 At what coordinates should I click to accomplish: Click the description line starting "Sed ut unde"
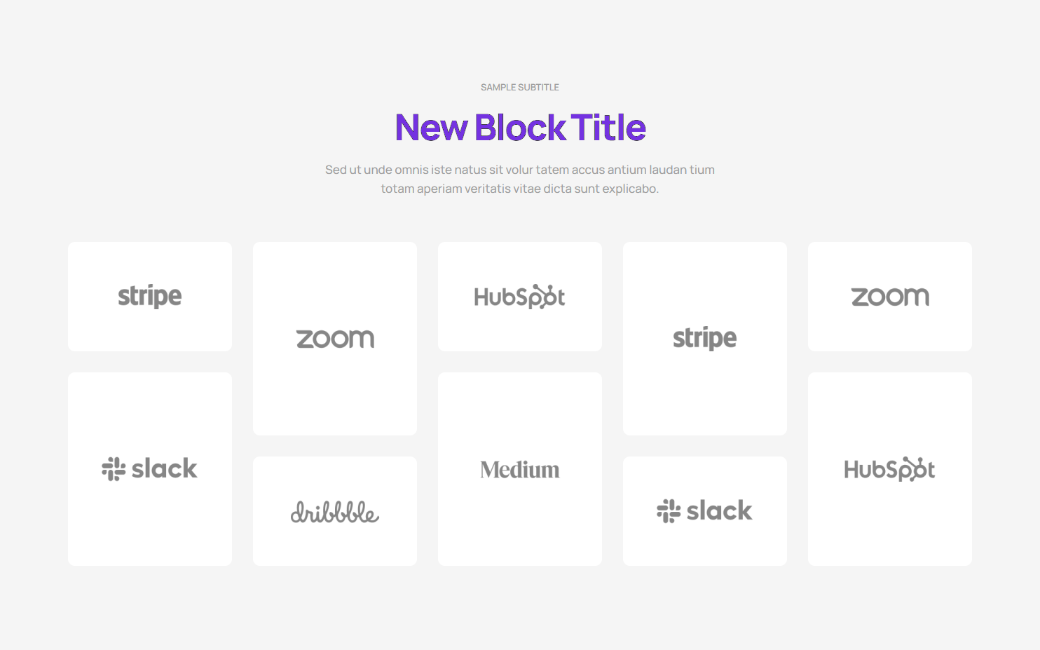[520, 170]
